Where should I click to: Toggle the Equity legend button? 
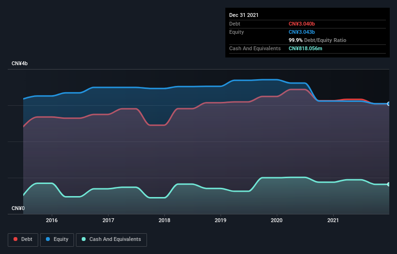coord(57,240)
